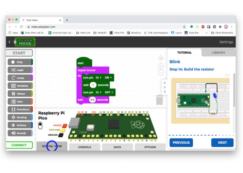Open Duke Box bookmark

tap(192, 33)
